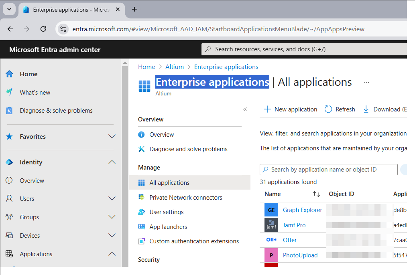The image size is (415, 275).
Task: Click the New application button
Action: point(291,109)
